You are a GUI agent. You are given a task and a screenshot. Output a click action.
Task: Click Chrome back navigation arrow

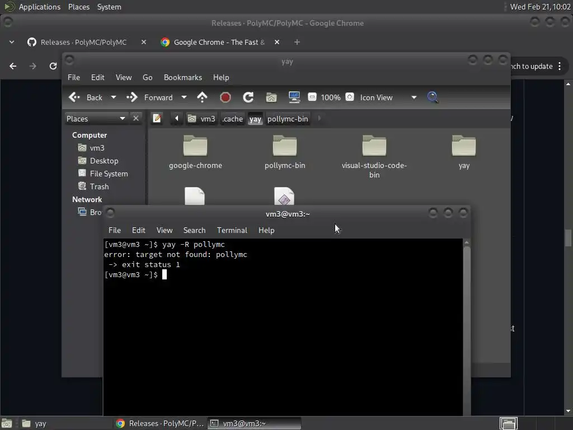click(x=13, y=66)
